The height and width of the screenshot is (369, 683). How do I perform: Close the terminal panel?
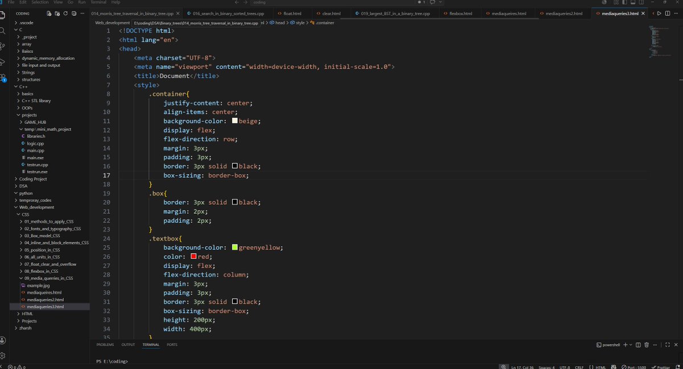(675, 345)
